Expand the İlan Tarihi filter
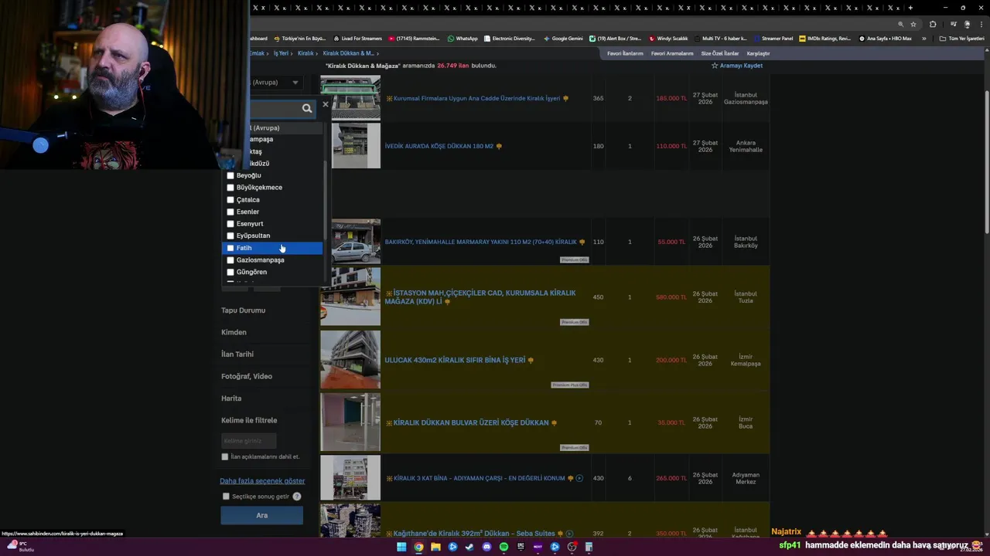Screen dimensions: 990x556 (x=237, y=354)
